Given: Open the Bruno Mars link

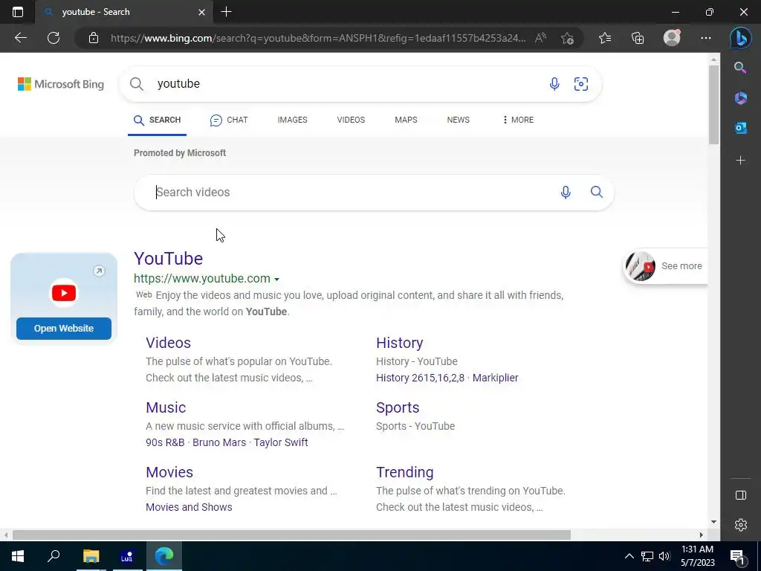Looking at the screenshot, I should tap(219, 442).
